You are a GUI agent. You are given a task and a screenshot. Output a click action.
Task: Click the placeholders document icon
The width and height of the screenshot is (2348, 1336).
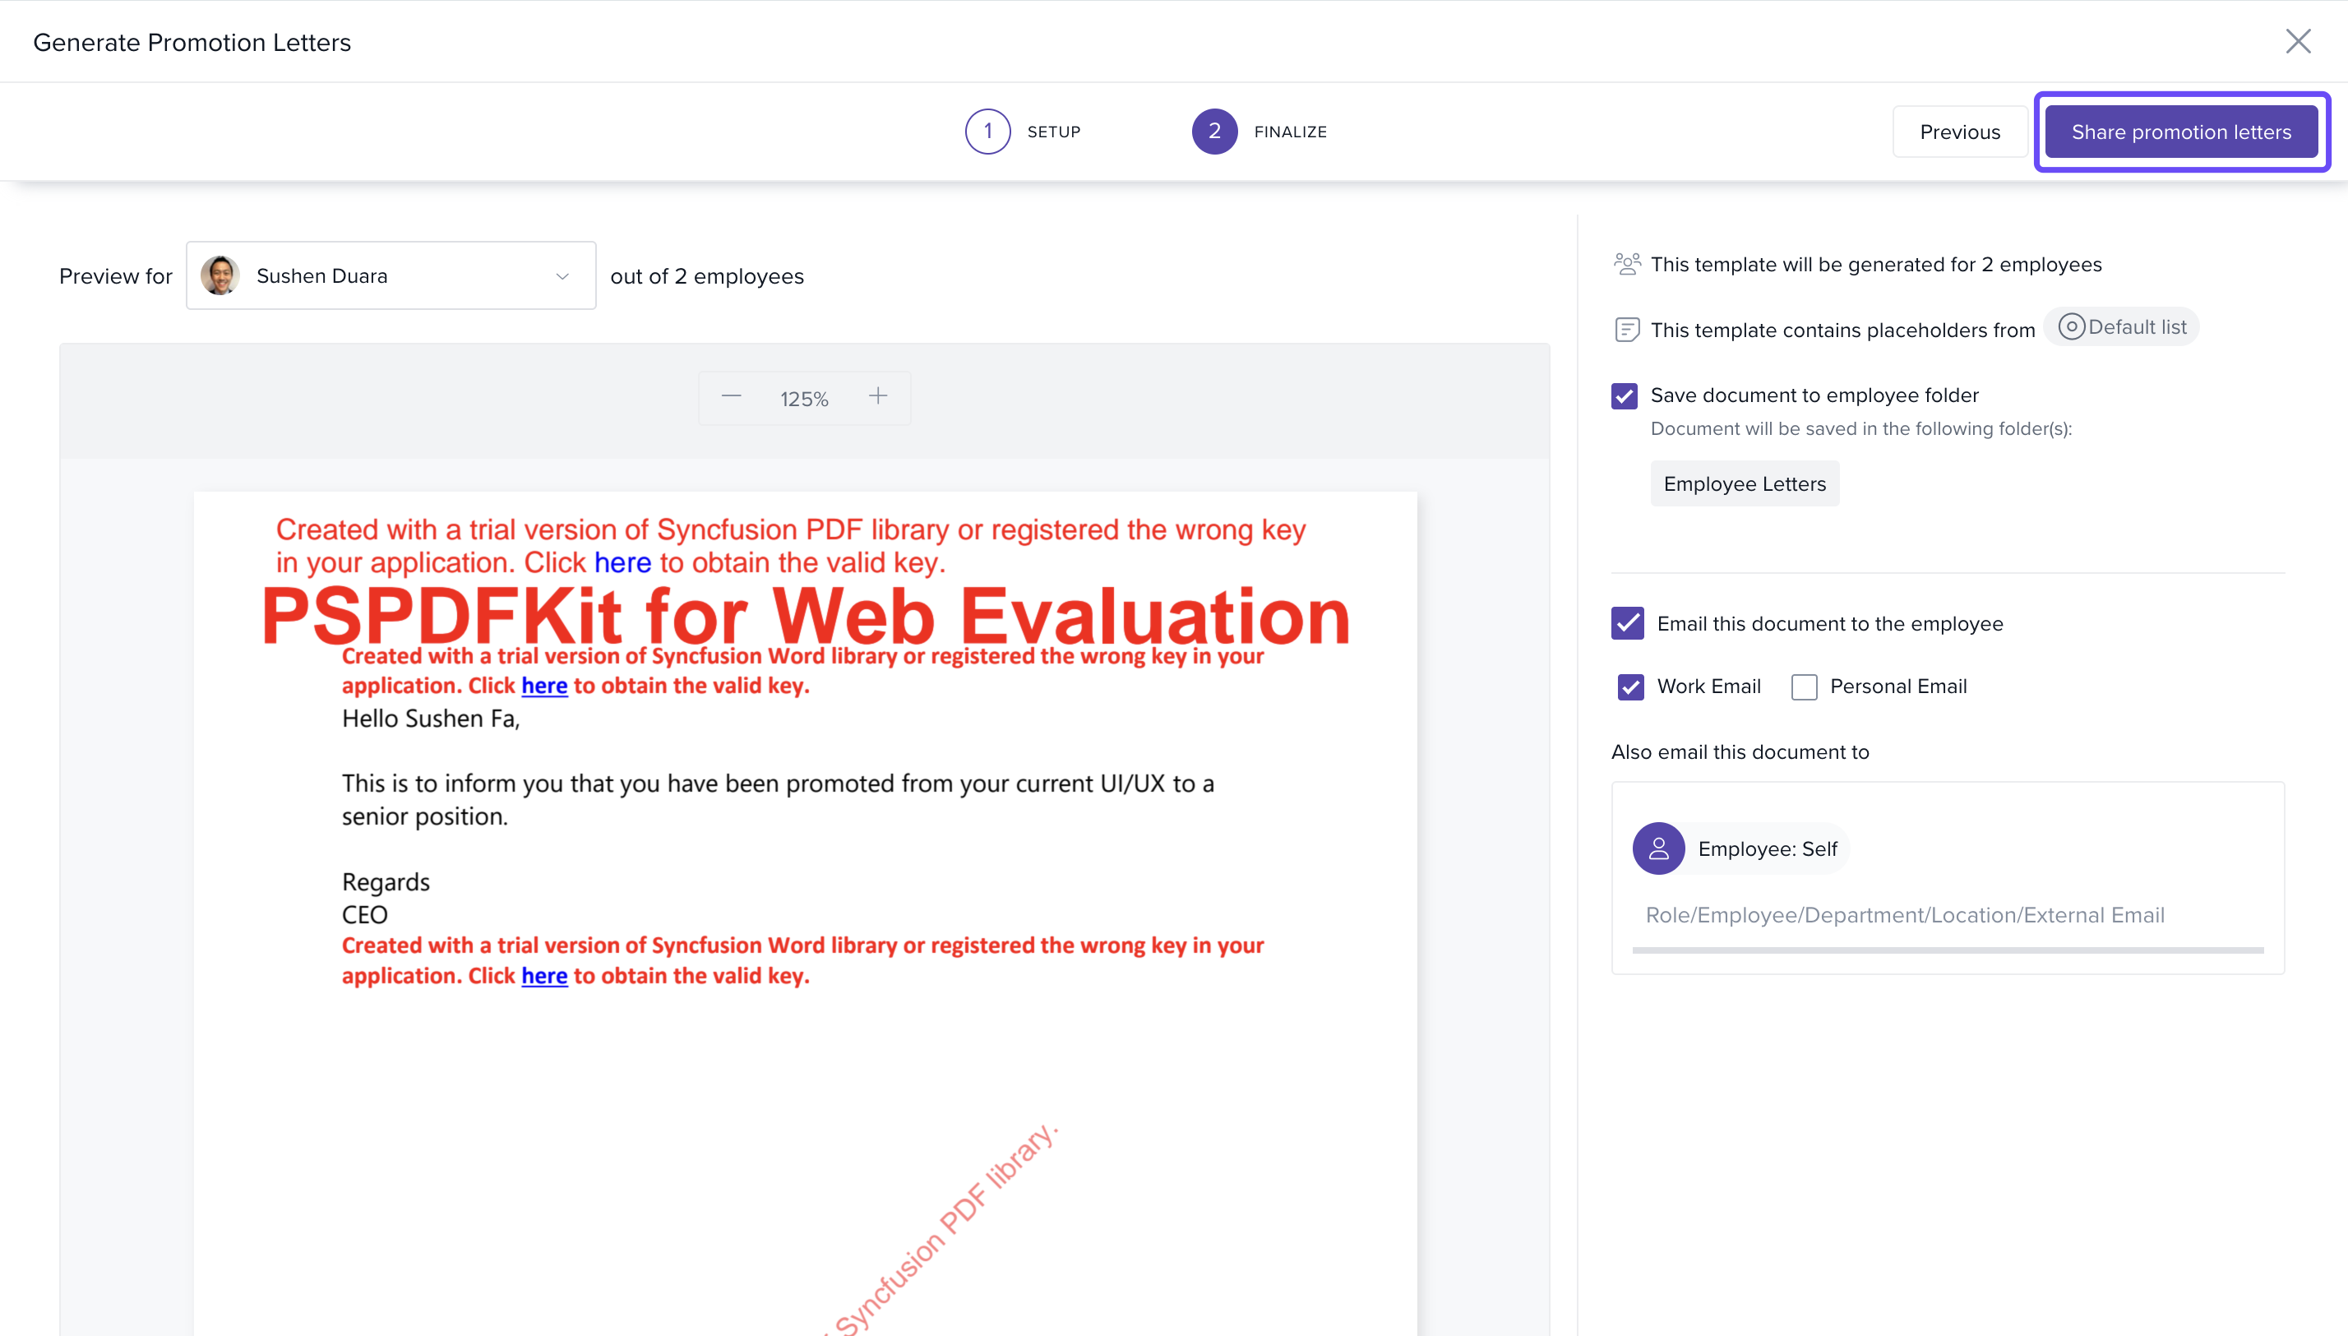click(x=1627, y=330)
